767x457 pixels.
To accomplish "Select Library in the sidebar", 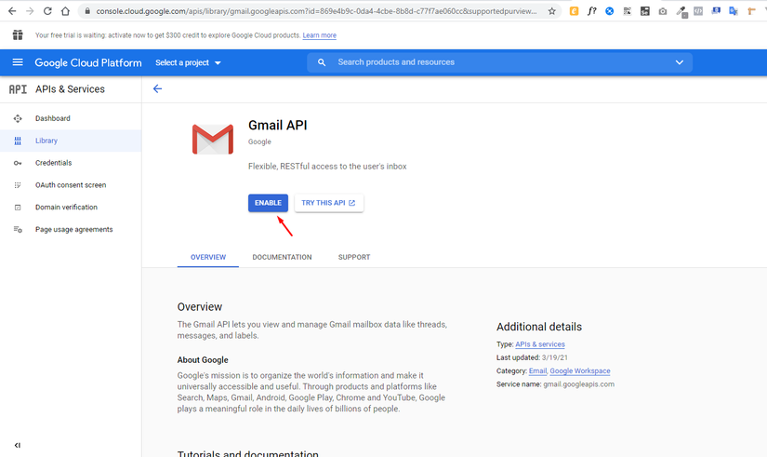I will 71,141.
